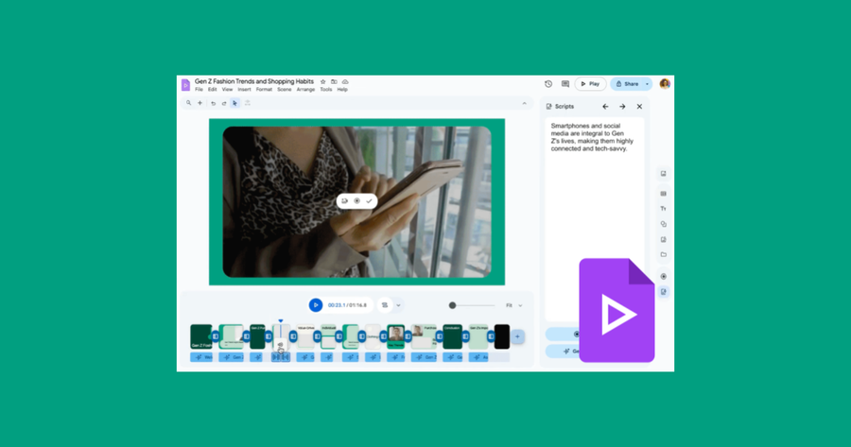This screenshot has height=447, width=851.
Task: Select the Key Trends scene with person
Action: click(x=395, y=336)
